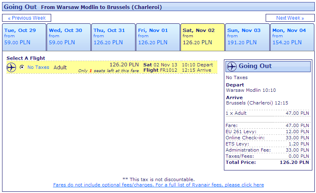Open the Thu, Oct 31 fare tab
This screenshot has height=193, width=316.
(113, 37)
